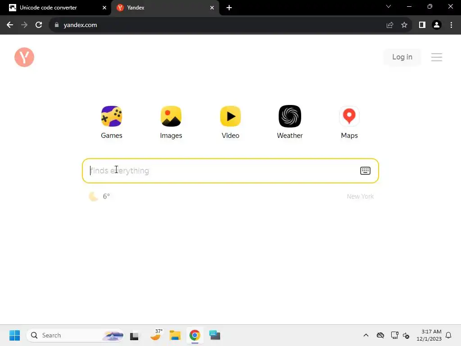Open the tab search chevron in the title bar

coord(389,6)
